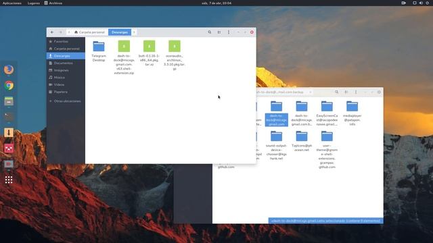Select the Telegram Desktop folder

99,51
